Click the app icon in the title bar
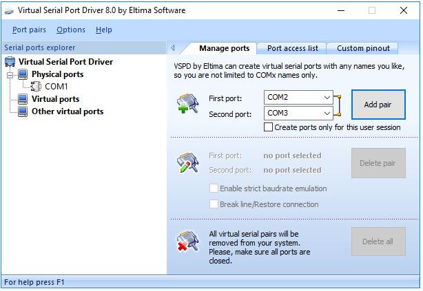The height and width of the screenshot is (291, 423). [x=10, y=10]
